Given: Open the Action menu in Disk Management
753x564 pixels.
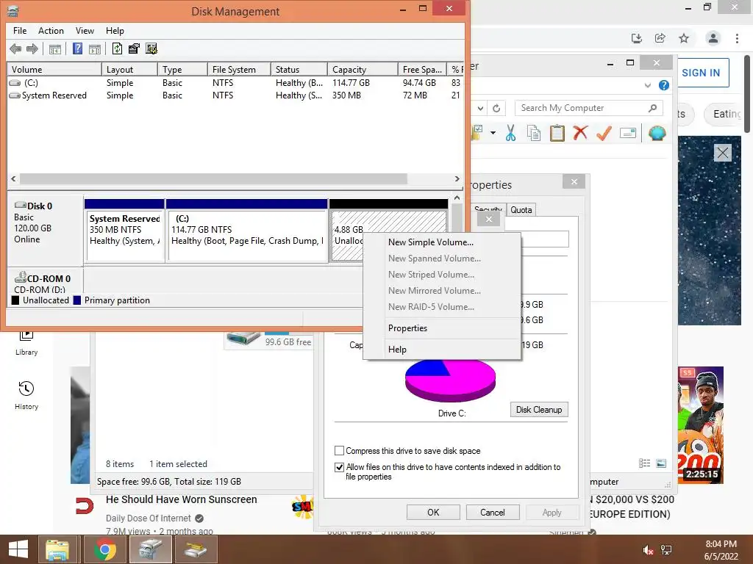Looking at the screenshot, I should [x=51, y=31].
